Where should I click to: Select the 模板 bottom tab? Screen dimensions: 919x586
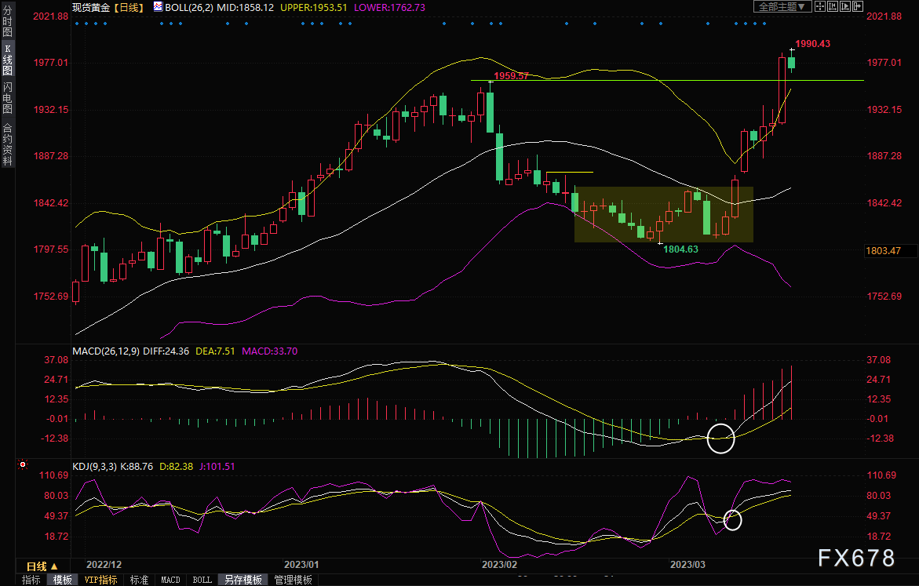(63, 580)
